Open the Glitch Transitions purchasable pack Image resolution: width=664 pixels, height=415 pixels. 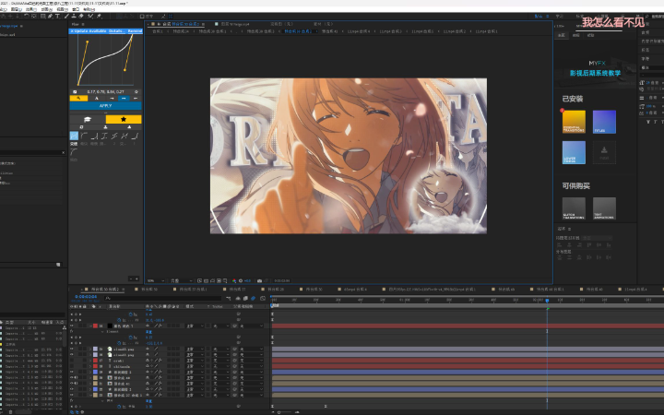pos(574,208)
